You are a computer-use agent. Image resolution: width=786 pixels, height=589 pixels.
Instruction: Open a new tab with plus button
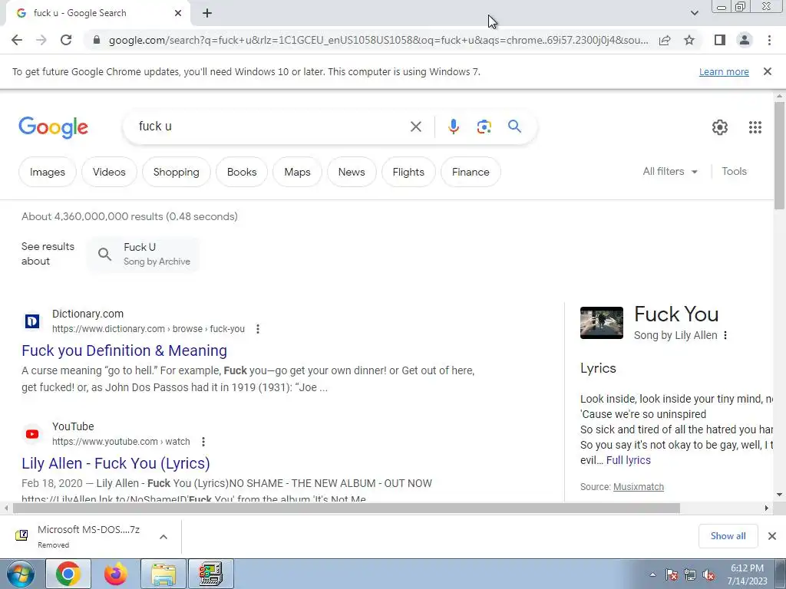tap(207, 13)
